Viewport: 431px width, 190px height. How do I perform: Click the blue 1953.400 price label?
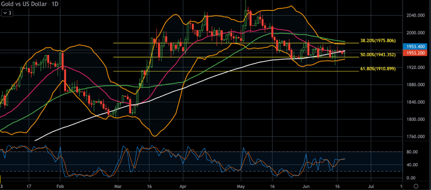point(416,46)
